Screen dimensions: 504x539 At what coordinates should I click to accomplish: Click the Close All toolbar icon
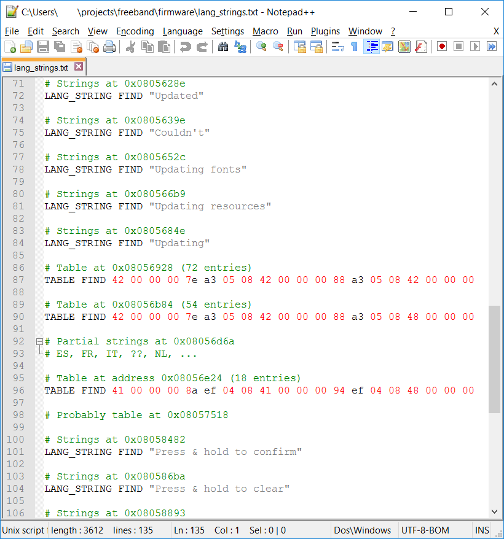pos(93,47)
